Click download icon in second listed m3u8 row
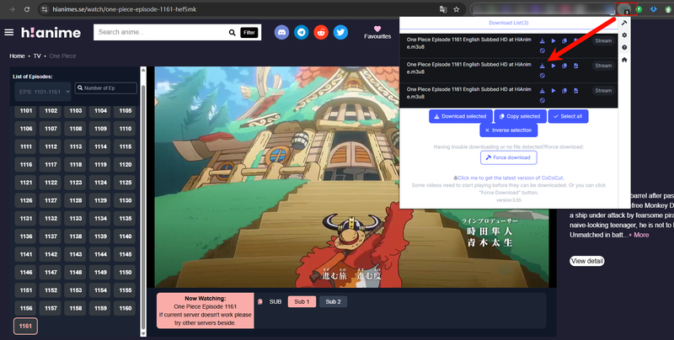674x340 pixels. tap(542, 66)
